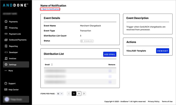Click the Merchant Chargeback event name value
This screenshot has height=105, width=176.
tap(90, 26)
